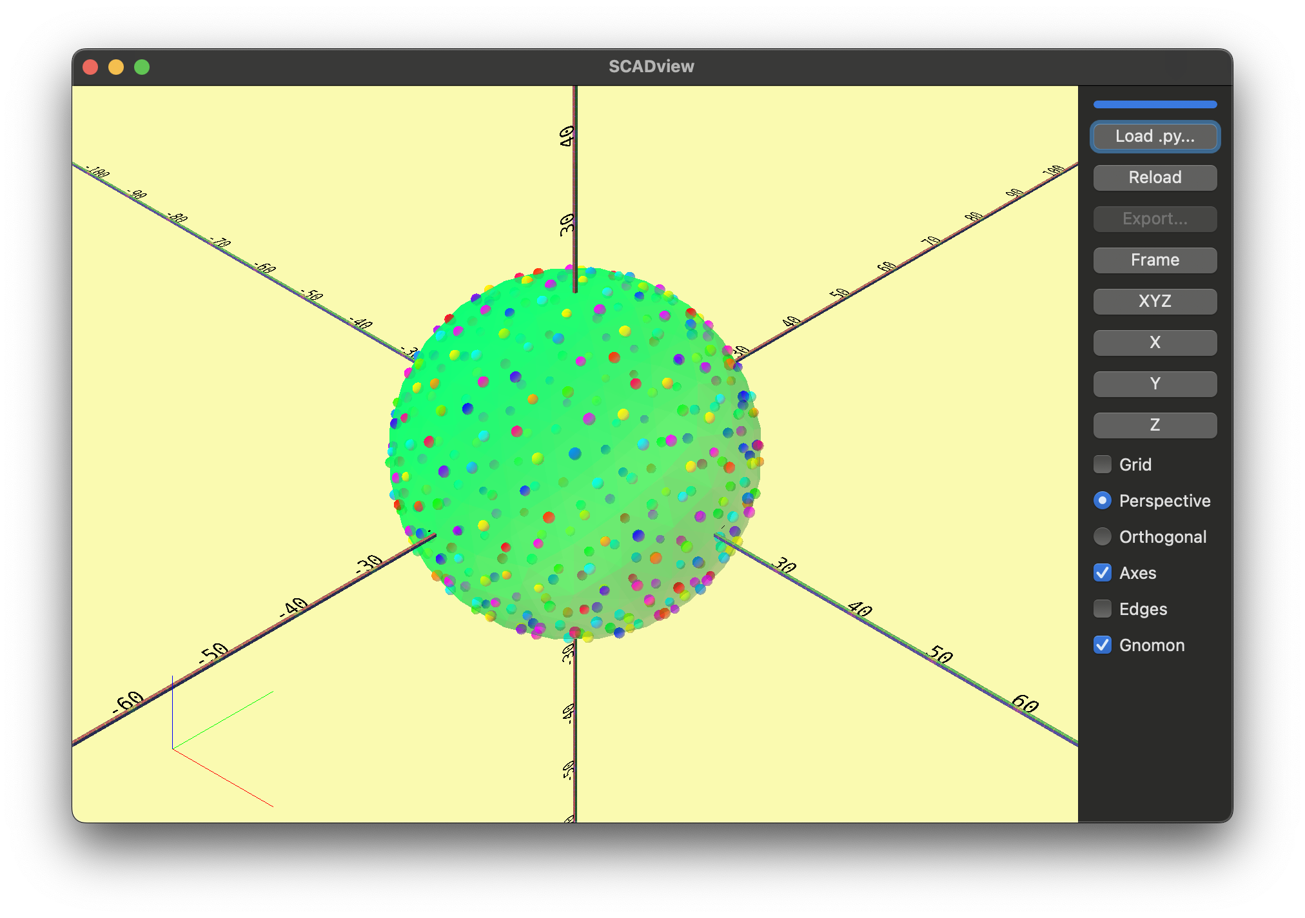Enable the Grid checkbox
This screenshot has width=1305, height=918.
coord(1103,464)
